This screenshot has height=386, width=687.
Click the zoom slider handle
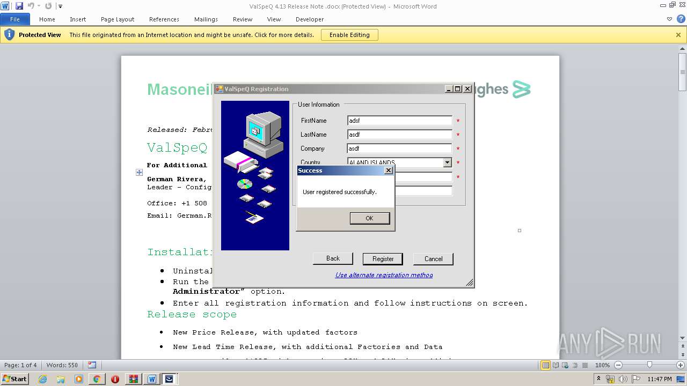pyautogui.click(x=649, y=365)
